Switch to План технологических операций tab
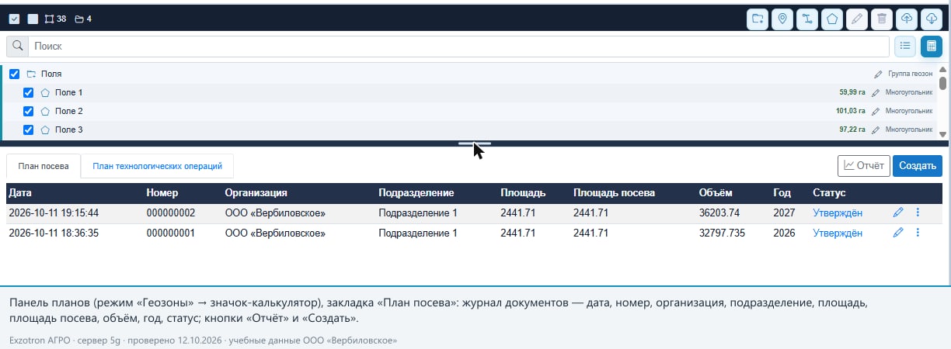The image size is (951, 349). click(158, 166)
